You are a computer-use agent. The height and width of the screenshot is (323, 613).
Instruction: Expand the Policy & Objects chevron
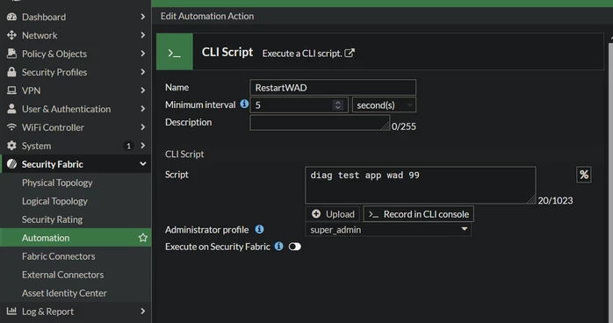tap(142, 54)
